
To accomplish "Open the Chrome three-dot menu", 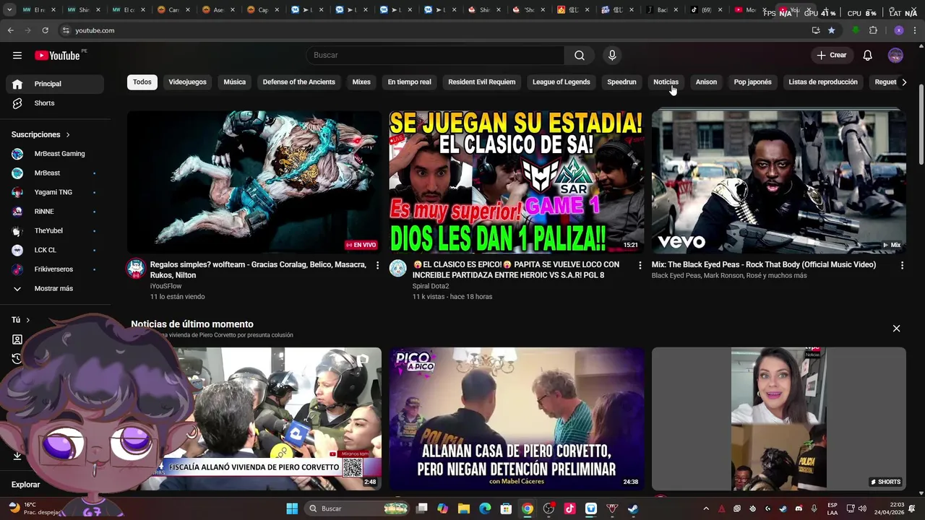I will coord(916,30).
